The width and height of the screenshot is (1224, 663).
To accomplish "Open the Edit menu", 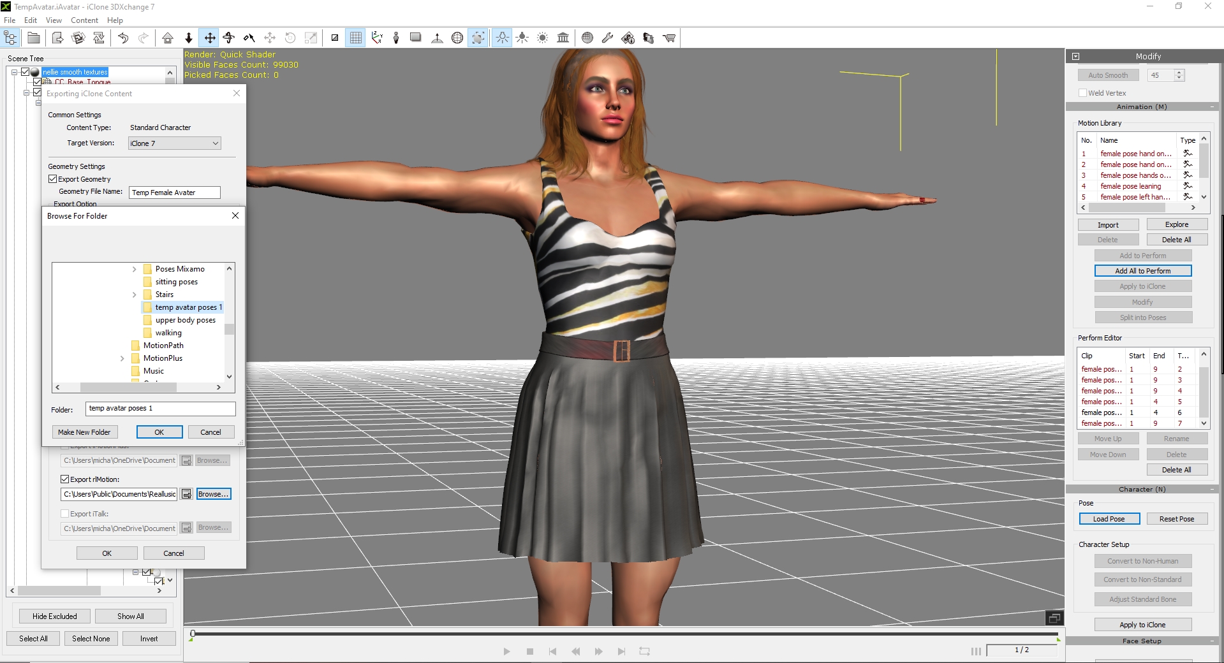I will [x=31, y=20].
